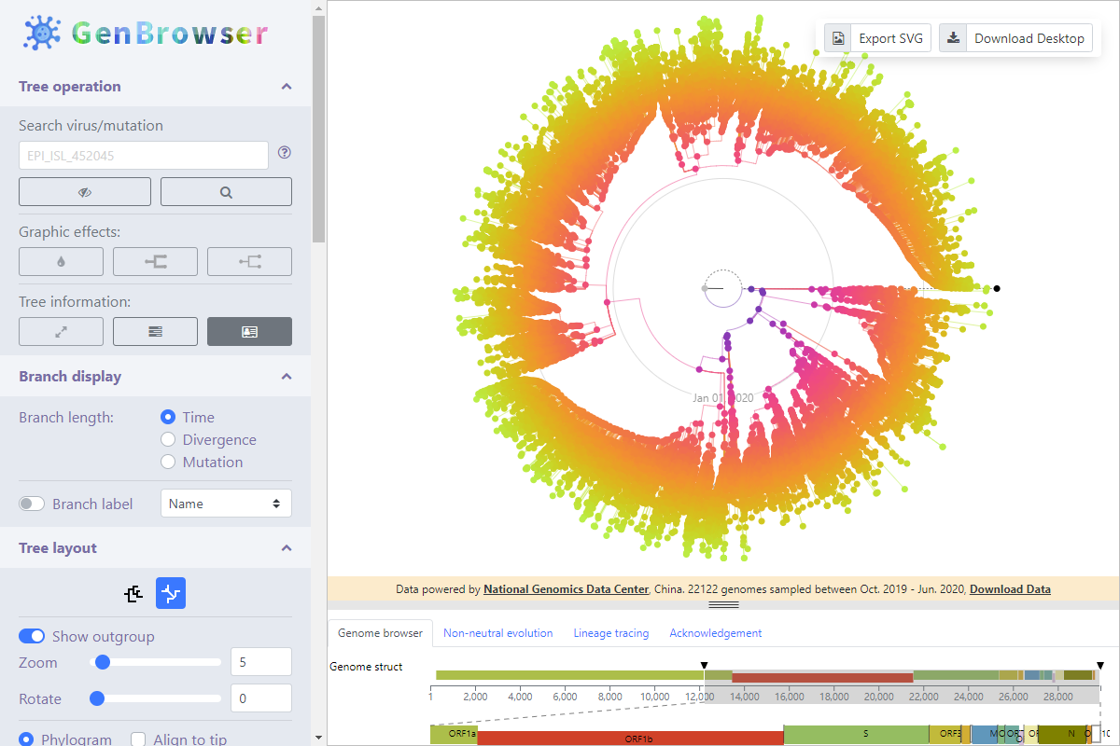Enable the Branch label toggle
This screenshot has height=746, width=1120.
(31, 503)
